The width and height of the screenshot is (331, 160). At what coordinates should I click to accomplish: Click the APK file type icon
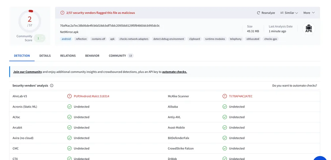coord(308,29)
